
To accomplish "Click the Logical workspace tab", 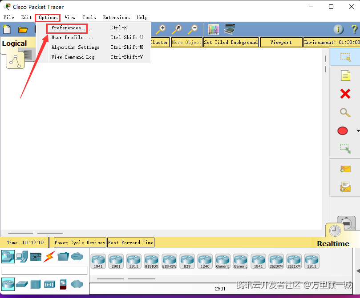I will pyautogui.click(x=15, y=43).
